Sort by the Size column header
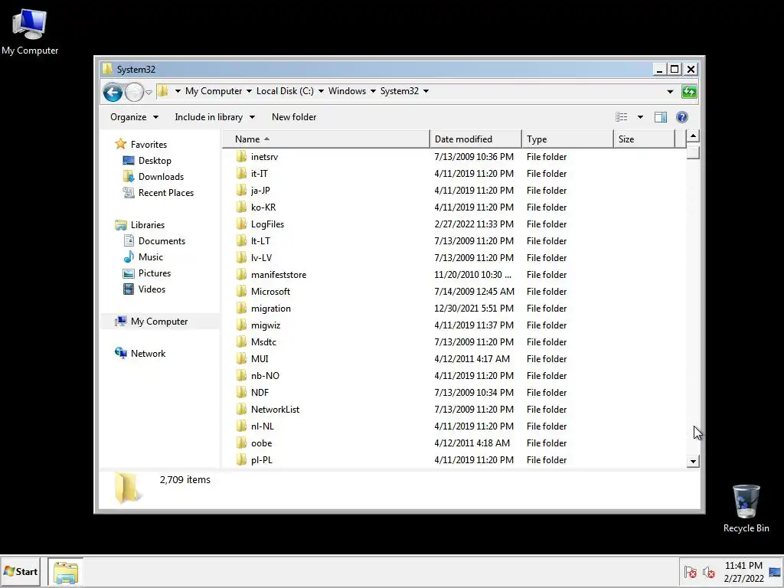Viewport: 784px width, 588px height. (644, 139)
